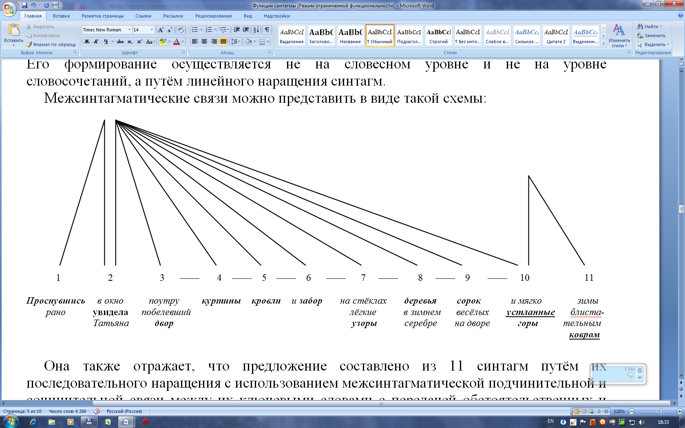The height and width of the screenshot is (428, 685).
Task: Apply red font color
Action: pos(177,42)
